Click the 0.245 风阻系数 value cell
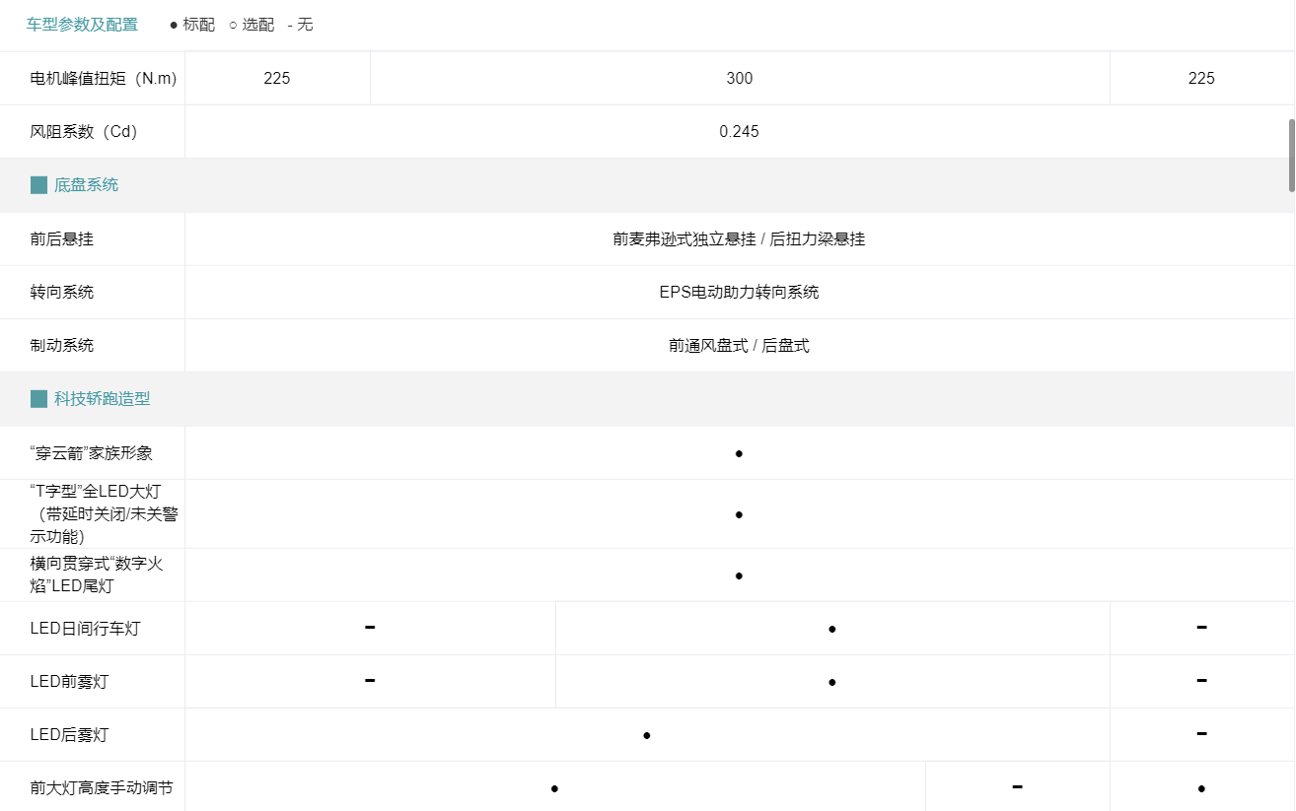1296x811 pixels. 738,131
